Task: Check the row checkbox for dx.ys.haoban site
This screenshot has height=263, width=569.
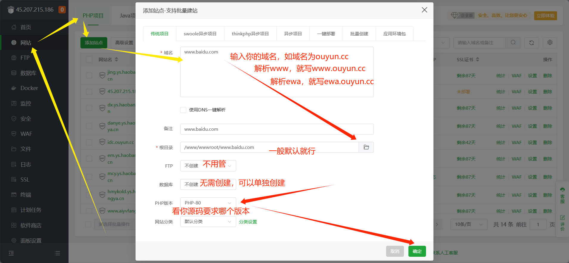Action: pyautogui.click(x=89, y=108)
